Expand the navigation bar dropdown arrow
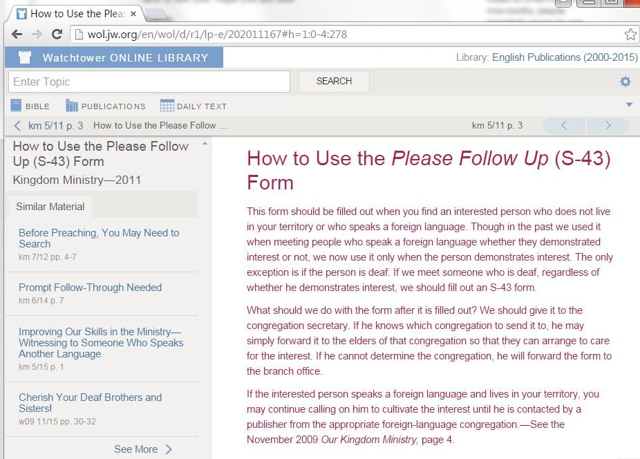Viewport: 640px width, 459px height. [629, 105]
